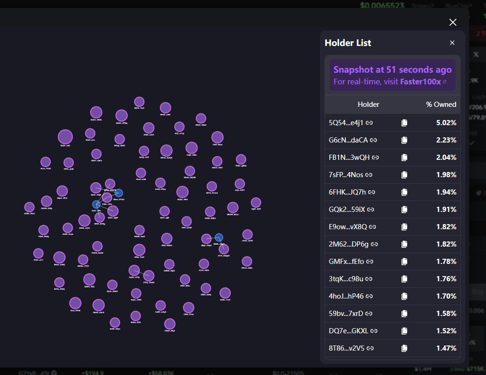Click the Holder column header
The height and width of the screenshot is (375, 486).
point(368,105)
